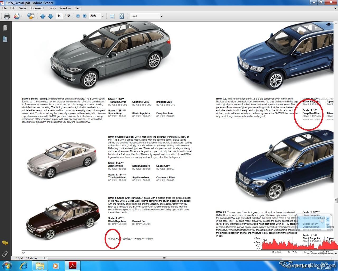Click the 'Sophisto Grey' label under Touring 1:43
Viewport: 338px width, 271px height.
[x=141, y=102]
